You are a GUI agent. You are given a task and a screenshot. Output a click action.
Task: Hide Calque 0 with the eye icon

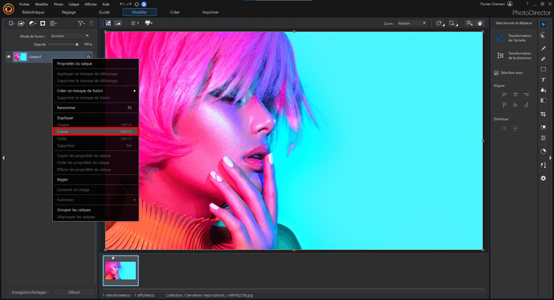tap(9, 57)
